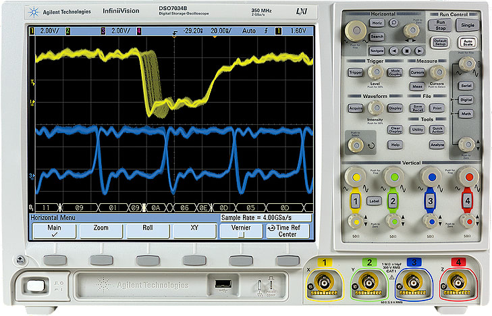
Task: Click the navigate forward arrow key
Action: 419,51
